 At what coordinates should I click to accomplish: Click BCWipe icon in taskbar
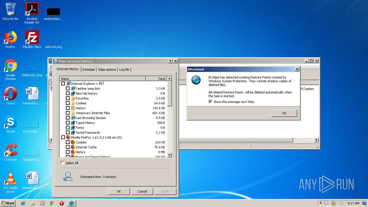(72, 203)
